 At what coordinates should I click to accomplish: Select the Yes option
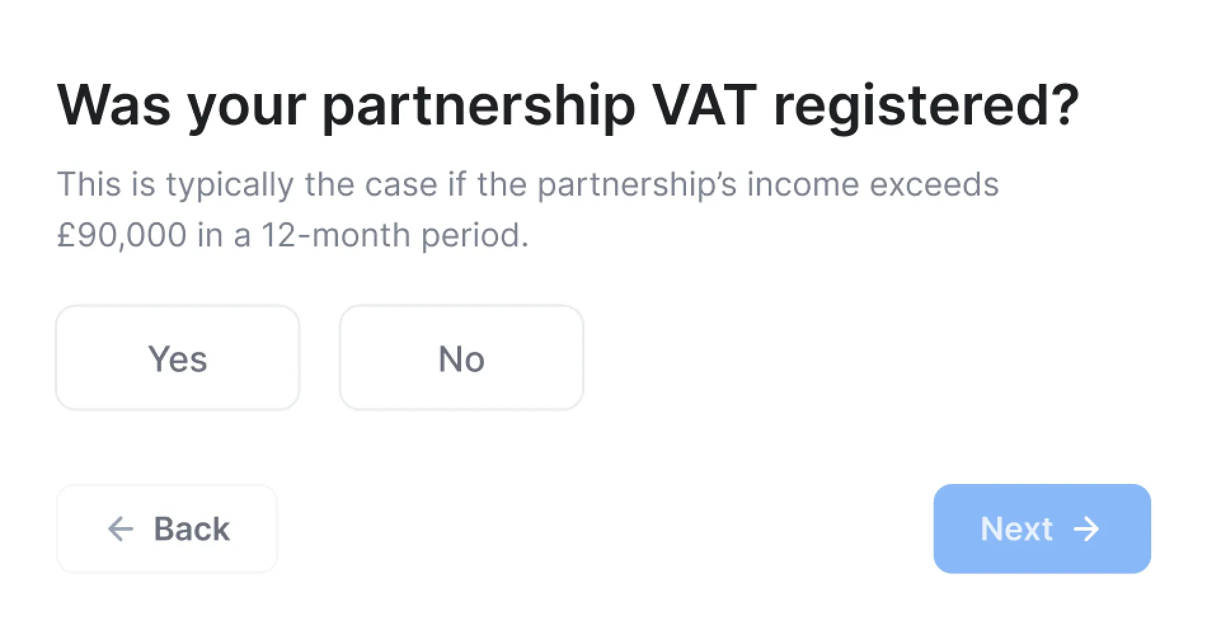(x=177, y=358)
